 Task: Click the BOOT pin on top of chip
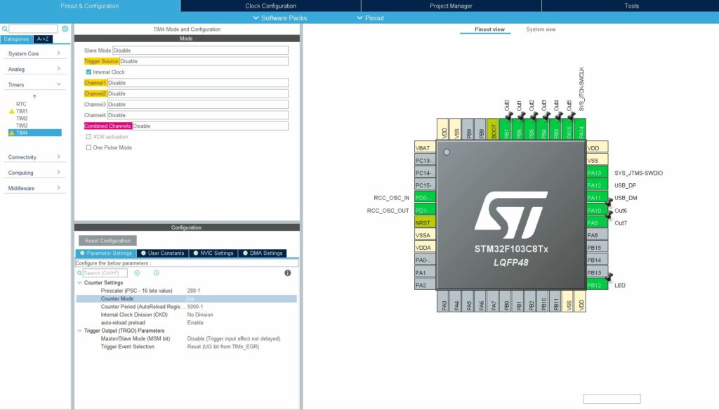tap(493, 130)
